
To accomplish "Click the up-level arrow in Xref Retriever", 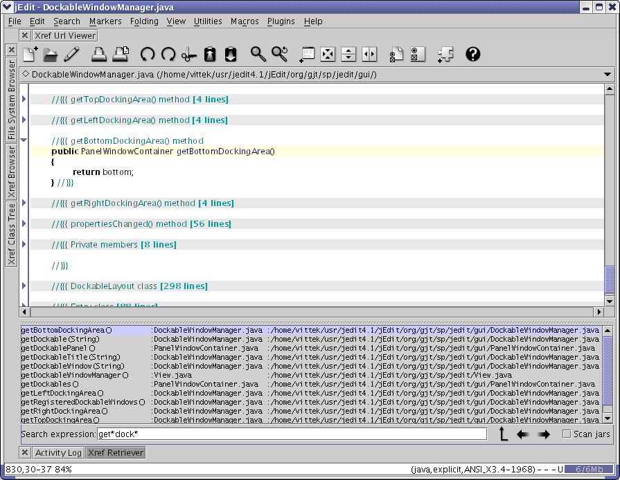I will 503,434.
